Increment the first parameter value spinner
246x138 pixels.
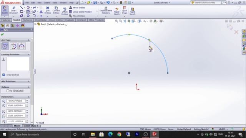(x=27, y=100)
